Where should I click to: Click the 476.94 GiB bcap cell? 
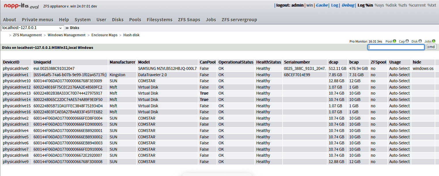pos(359,68)
